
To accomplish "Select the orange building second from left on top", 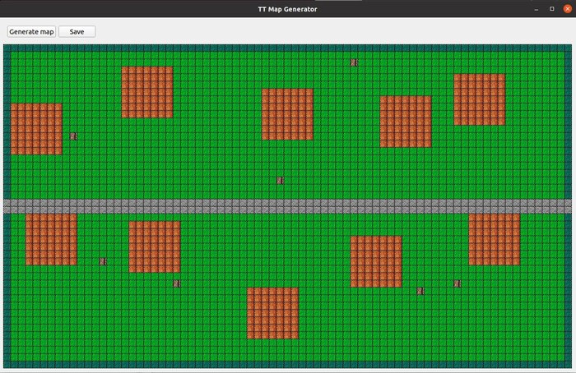I will pos(147,92).
